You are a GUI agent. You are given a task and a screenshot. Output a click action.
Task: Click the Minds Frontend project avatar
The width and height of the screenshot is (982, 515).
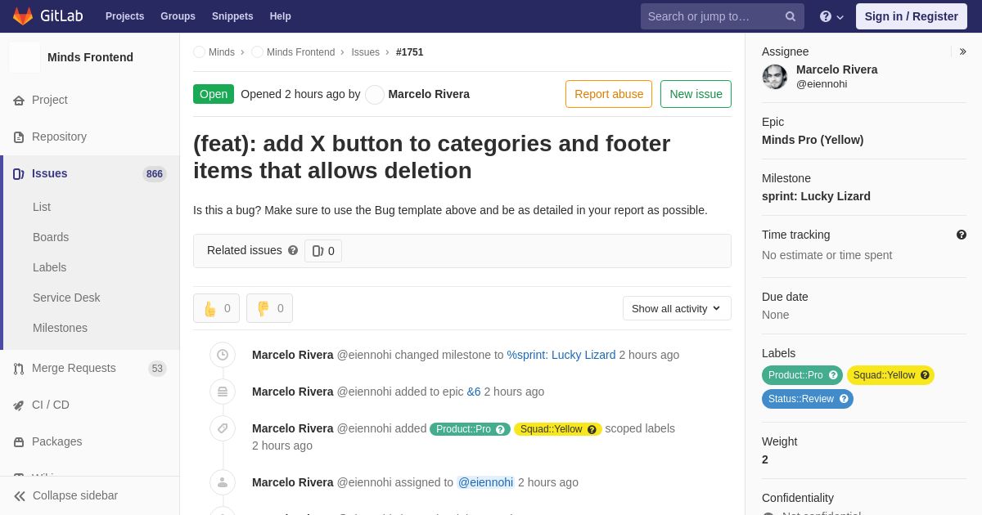pyautogui.click(x=25, y=57)
